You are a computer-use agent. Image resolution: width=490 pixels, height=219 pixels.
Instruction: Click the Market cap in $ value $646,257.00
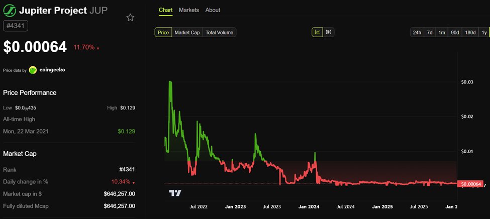pos(120,194)
